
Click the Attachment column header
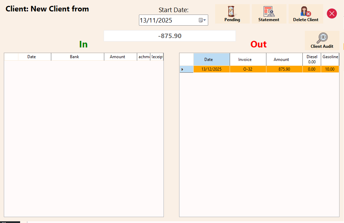pyautogui.click(x=143, y=56)
